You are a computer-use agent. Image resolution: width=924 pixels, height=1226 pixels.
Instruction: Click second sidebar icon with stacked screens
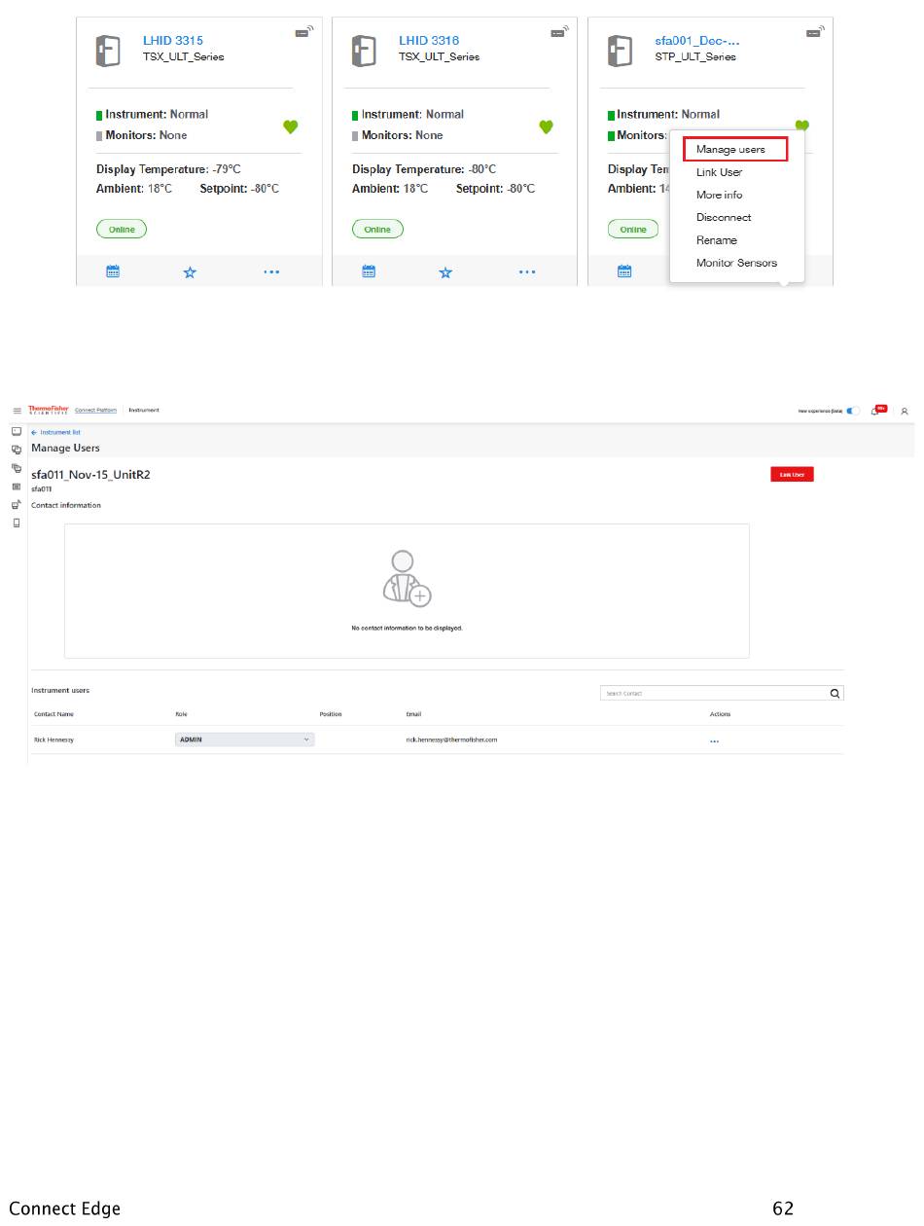[17, 450]
